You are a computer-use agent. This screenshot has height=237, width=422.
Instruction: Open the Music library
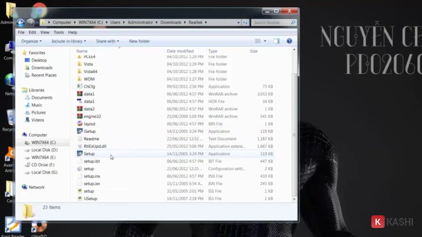(37, 105)
